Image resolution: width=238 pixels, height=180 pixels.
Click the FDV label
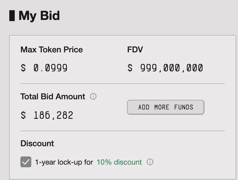point(135,49)
